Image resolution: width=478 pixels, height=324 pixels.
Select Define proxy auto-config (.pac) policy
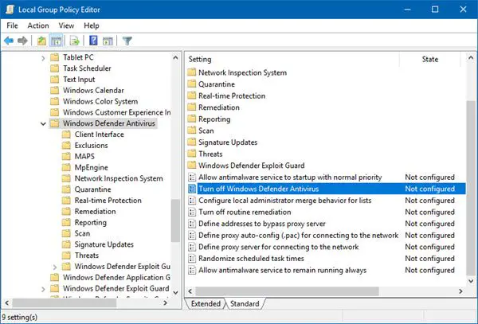click(x=298, y=235)
